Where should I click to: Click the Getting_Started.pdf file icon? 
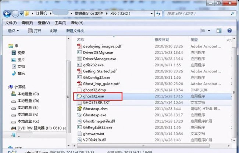pyautogui.click(x=79, y=71)
